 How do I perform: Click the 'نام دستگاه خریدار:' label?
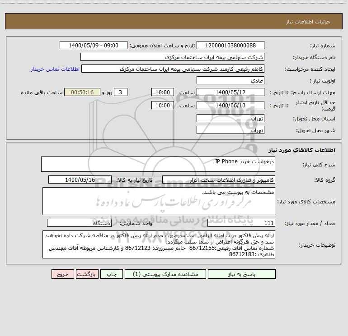(x=314, y=58)
